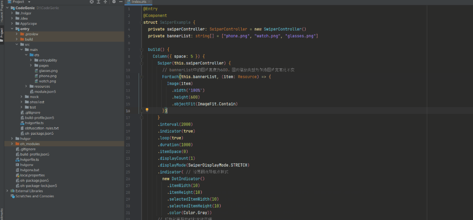The height and width of the screenshot is (220, 473).
Task: Expand the oh_modules folder
Action: pos(17,144)
